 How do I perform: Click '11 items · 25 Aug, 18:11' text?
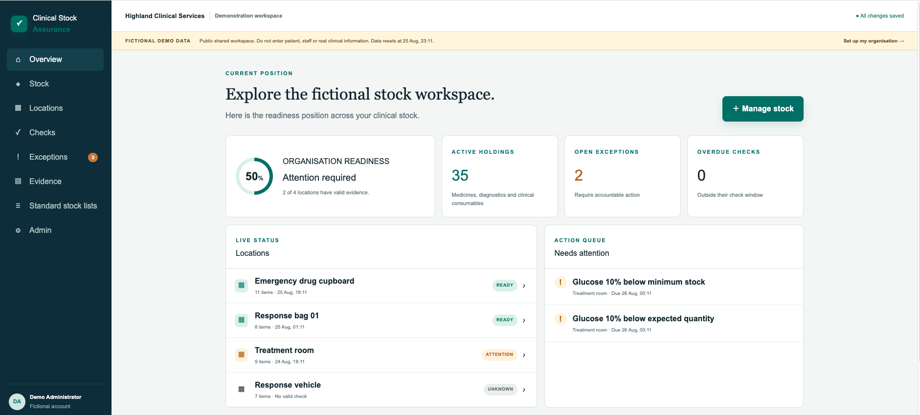(281, 292)
